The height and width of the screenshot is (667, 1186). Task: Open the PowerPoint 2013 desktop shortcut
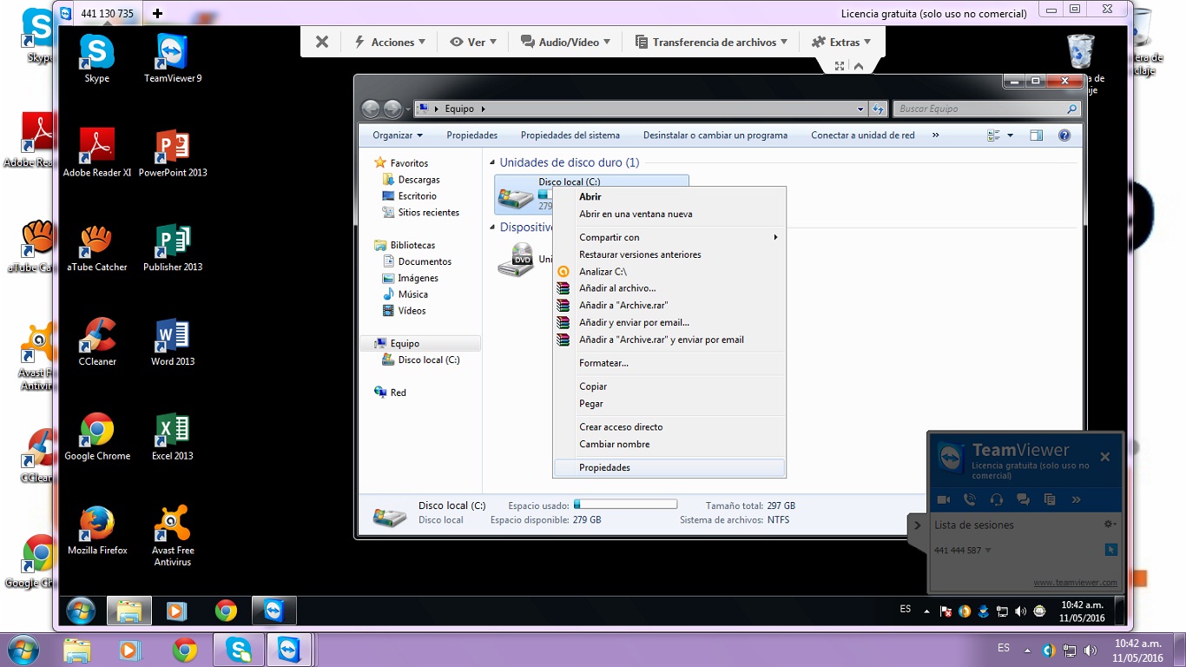coord(173,153)
